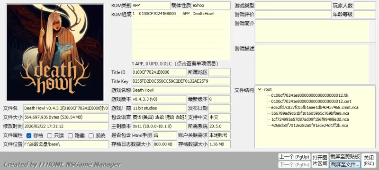Click the 游戏简介 text area
The width and height of the screenshot is (379, 170).
[315, 31]
